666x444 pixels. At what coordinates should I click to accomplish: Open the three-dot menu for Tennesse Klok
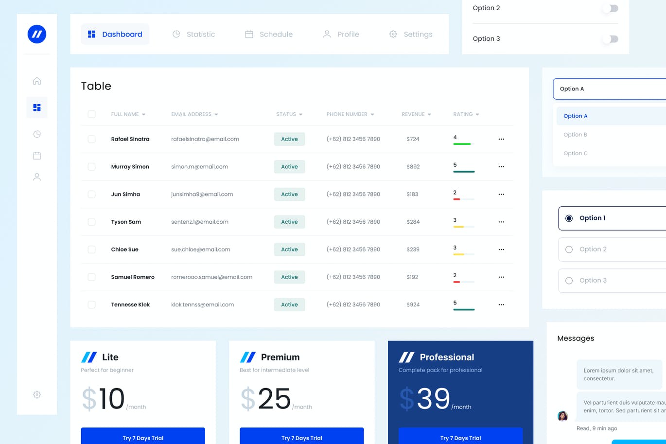click(501, 305)
